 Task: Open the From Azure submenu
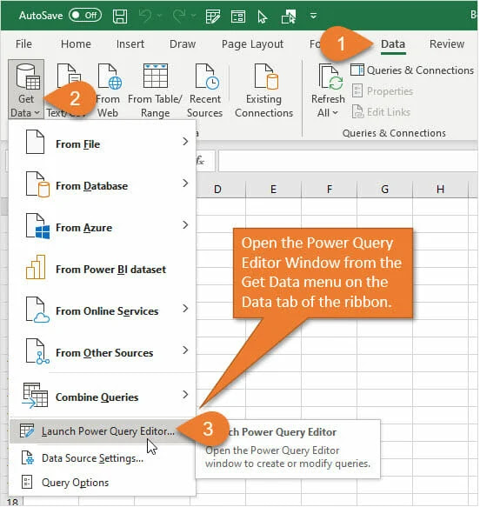[x=102, y=226]
